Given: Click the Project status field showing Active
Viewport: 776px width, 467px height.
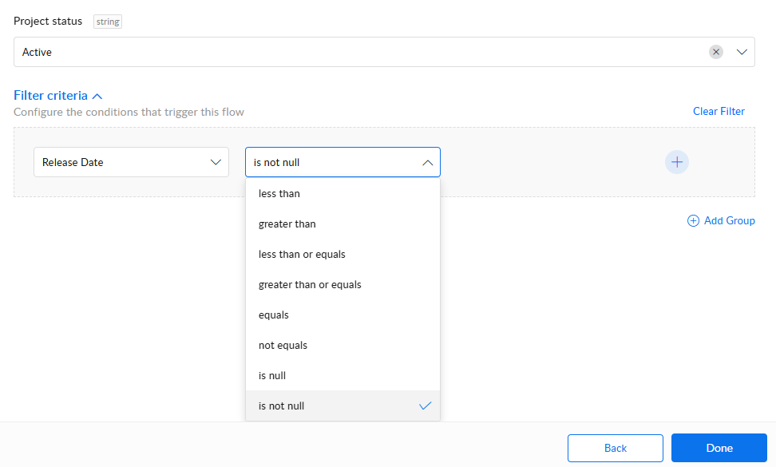Looking at the screenshot, I should 359,52.
